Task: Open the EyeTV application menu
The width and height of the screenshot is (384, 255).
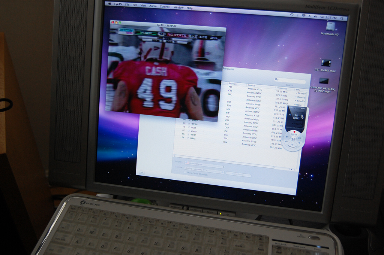Action: click(x=118, y=4)
